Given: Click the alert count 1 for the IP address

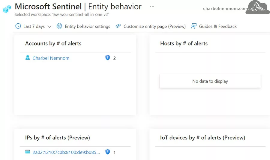Looking at the screenshot, I should coord(115,153).
